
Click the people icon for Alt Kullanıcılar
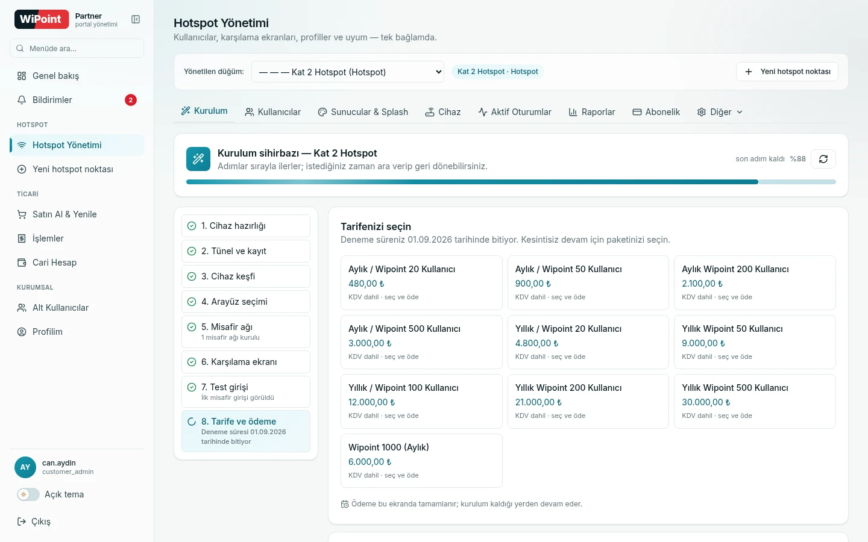click(x=22, y=308)
